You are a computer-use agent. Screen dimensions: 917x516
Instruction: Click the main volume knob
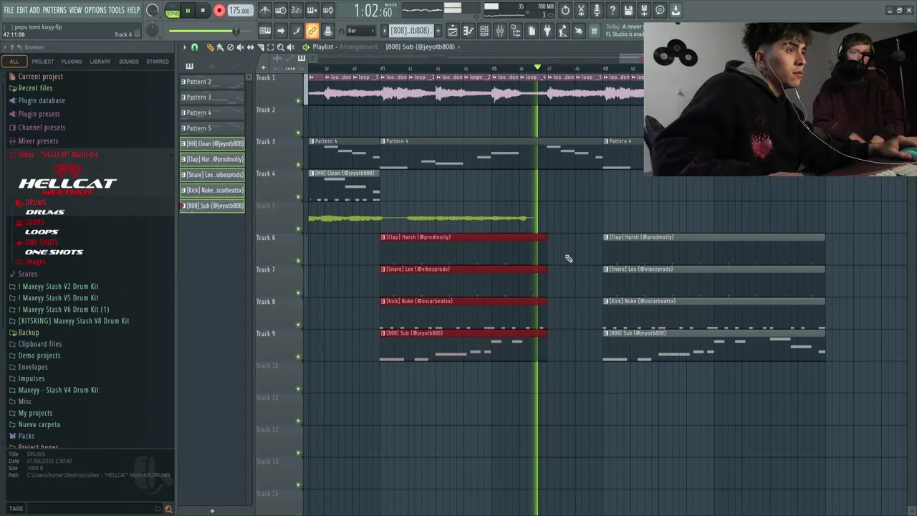[x=152, y=10]
